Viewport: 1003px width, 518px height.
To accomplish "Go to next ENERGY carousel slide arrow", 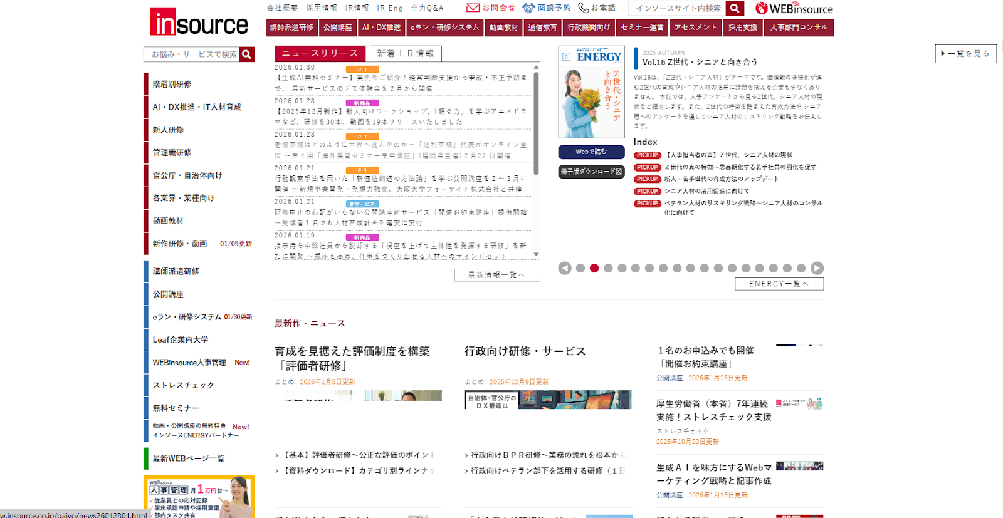I will 817,268.
